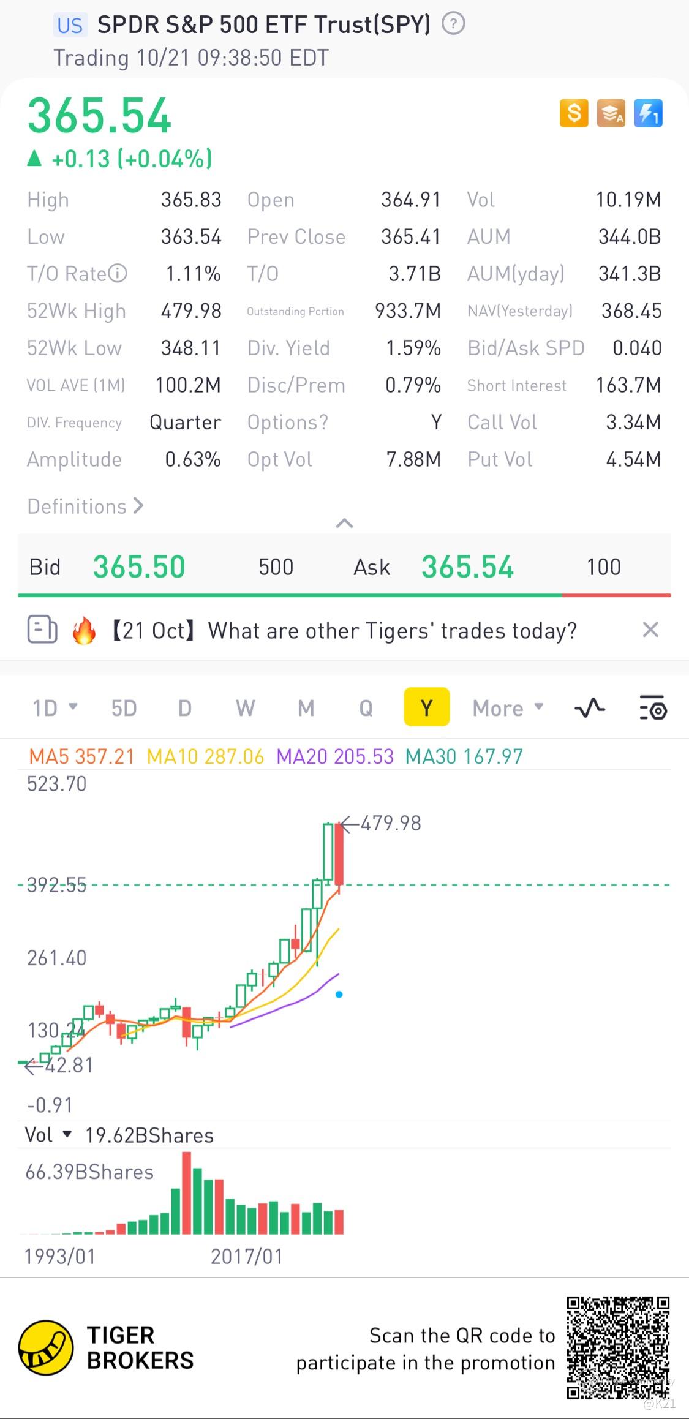Open chart settings list-gear icon

[x=653, y=708]
